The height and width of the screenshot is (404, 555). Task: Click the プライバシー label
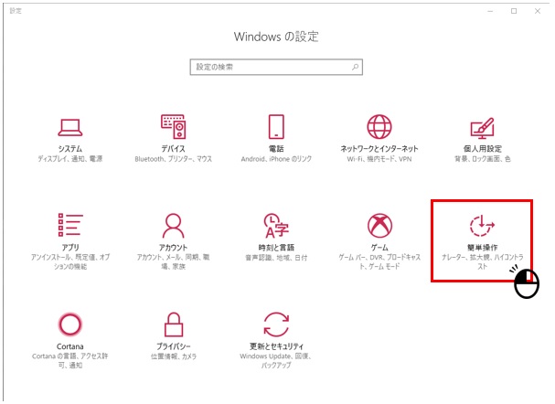point(174,346)
